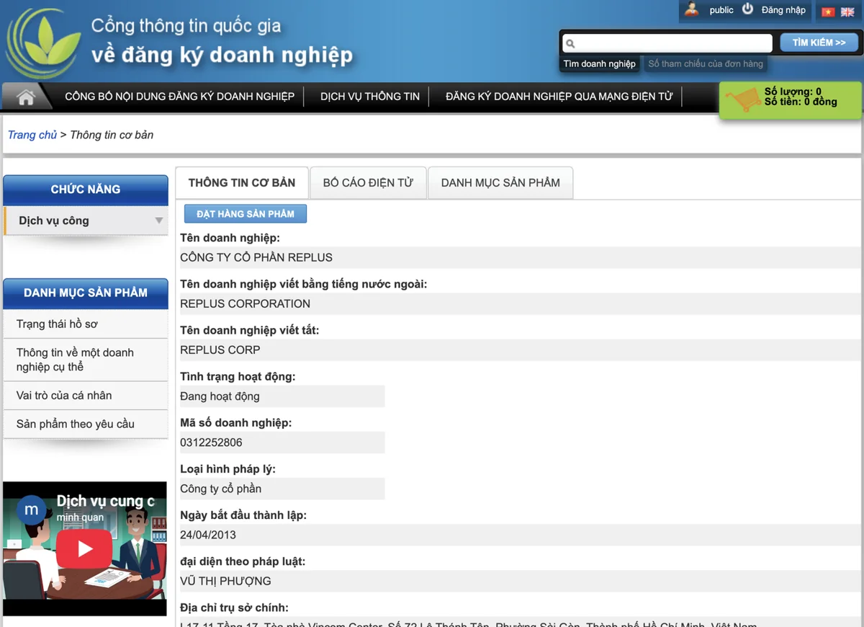864x627 pixels.
Task: Select the Tìm doanh nghiệp search tab
Action: coord(600,64)
